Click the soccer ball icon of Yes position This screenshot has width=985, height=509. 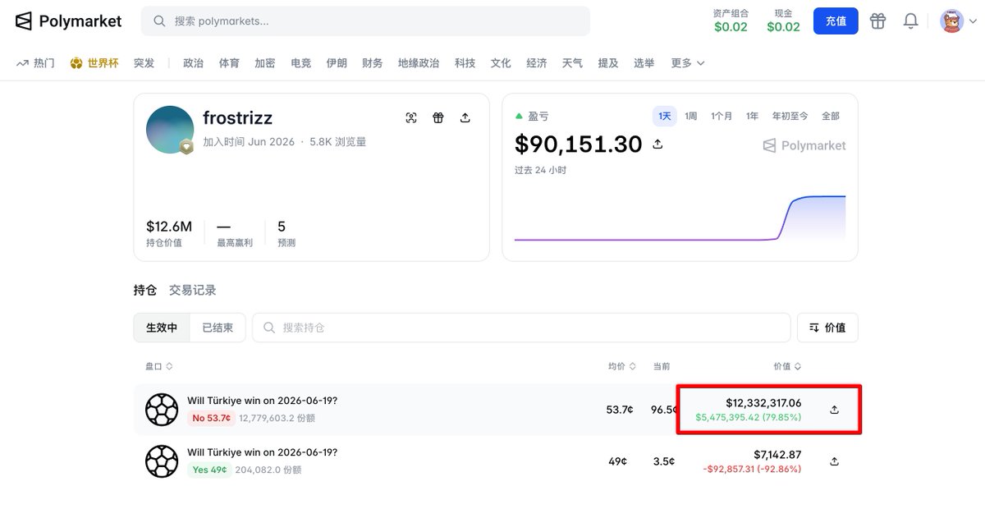(x=162, y=461)
